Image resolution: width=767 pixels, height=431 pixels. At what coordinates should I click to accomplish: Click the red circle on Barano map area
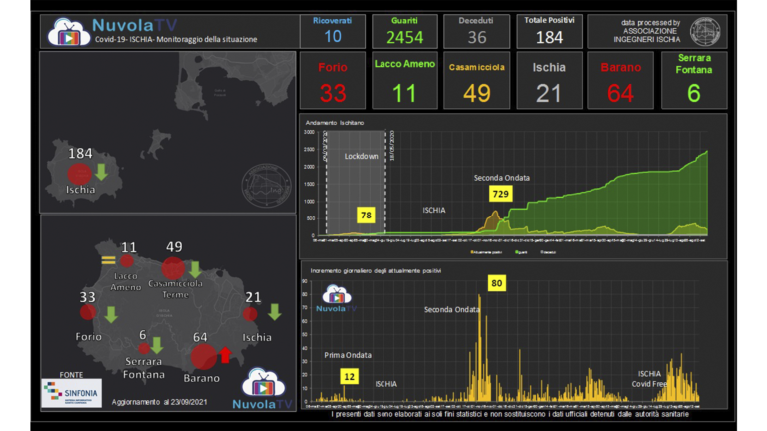203,355
